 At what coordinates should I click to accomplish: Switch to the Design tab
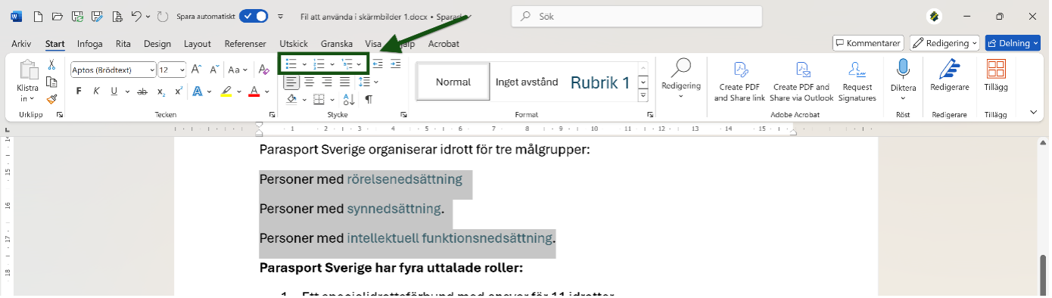tap(157, 44)
